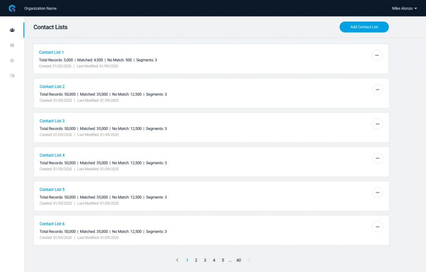Viewport: 426px width, 272px height.
Task: Click "Segments: 3" in Contact List 6
Action: 156,232
